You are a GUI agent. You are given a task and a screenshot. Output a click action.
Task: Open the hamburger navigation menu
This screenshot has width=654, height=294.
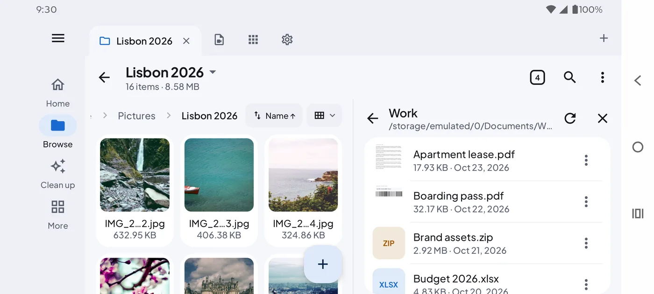point(58,38)
